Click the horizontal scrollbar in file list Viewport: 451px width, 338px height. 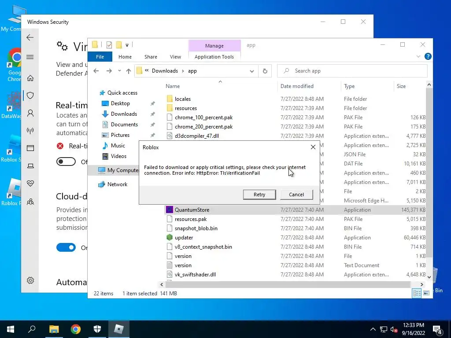tap(288, 285)
